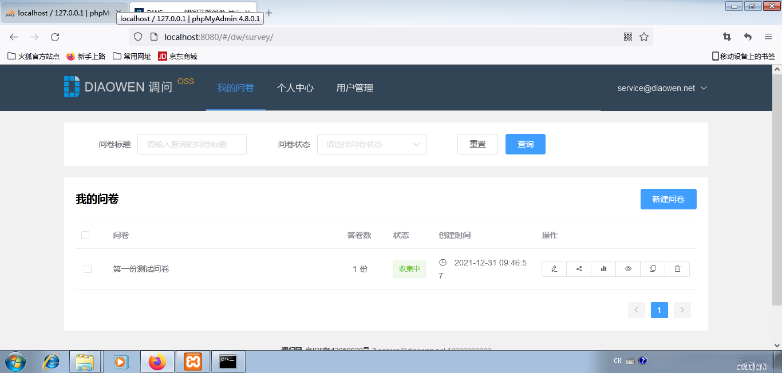Open the 个人中心 nav tab
This screenshot has width=782, height=373.
[295, 88]
